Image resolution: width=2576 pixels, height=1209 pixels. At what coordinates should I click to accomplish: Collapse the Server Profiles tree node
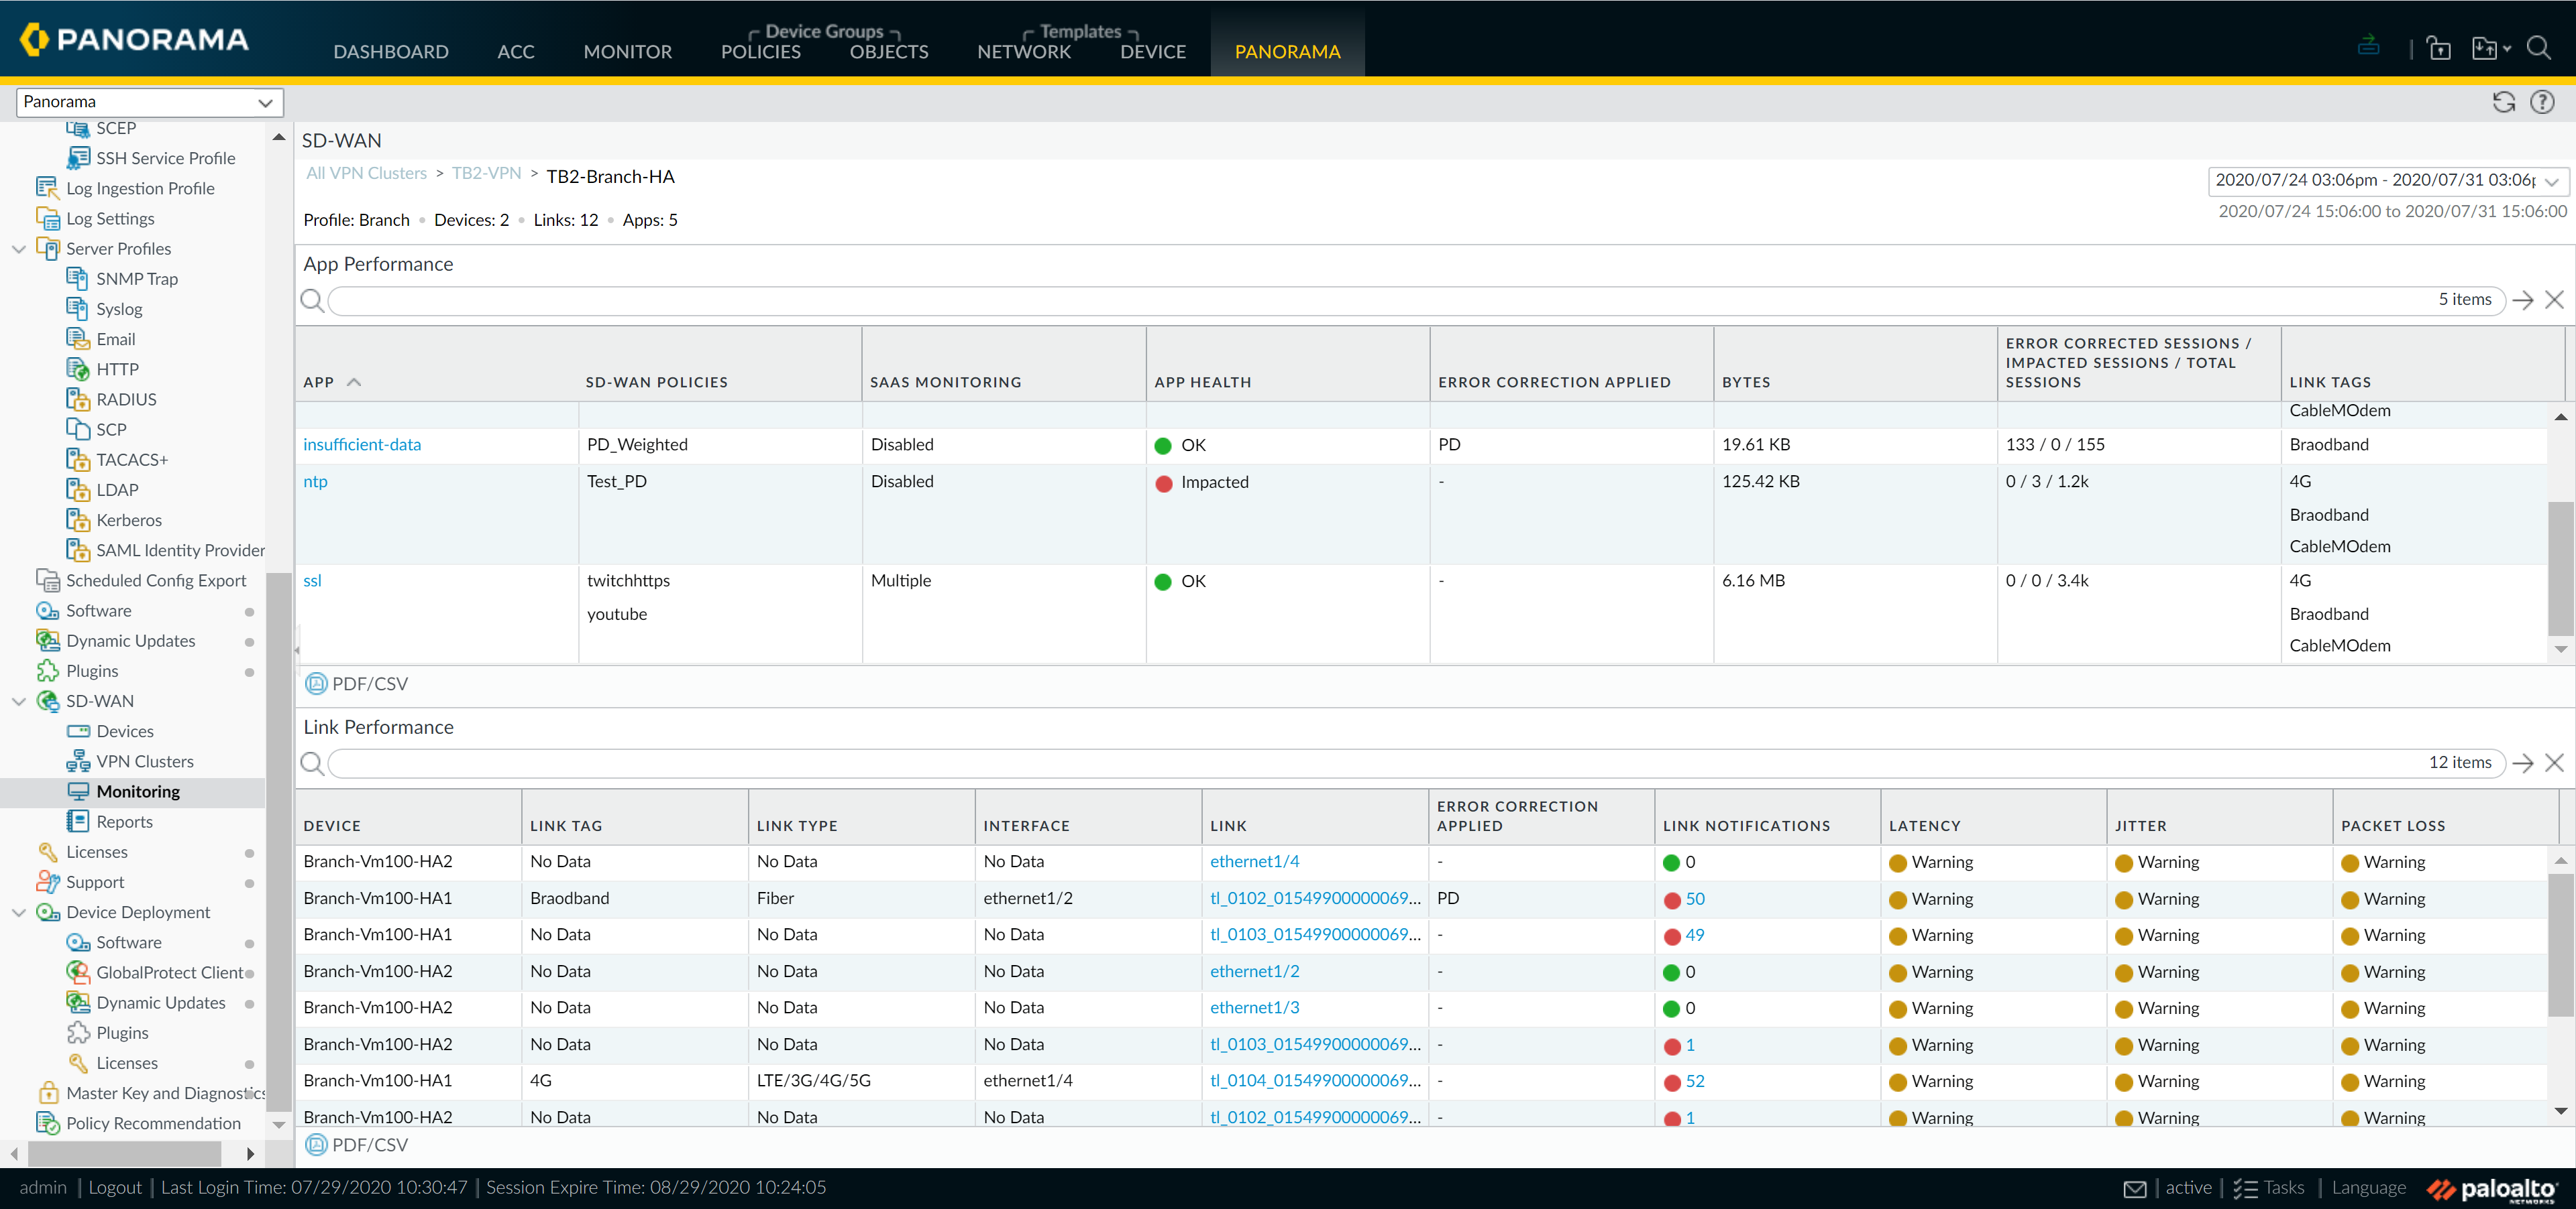[x=19, y=249]
